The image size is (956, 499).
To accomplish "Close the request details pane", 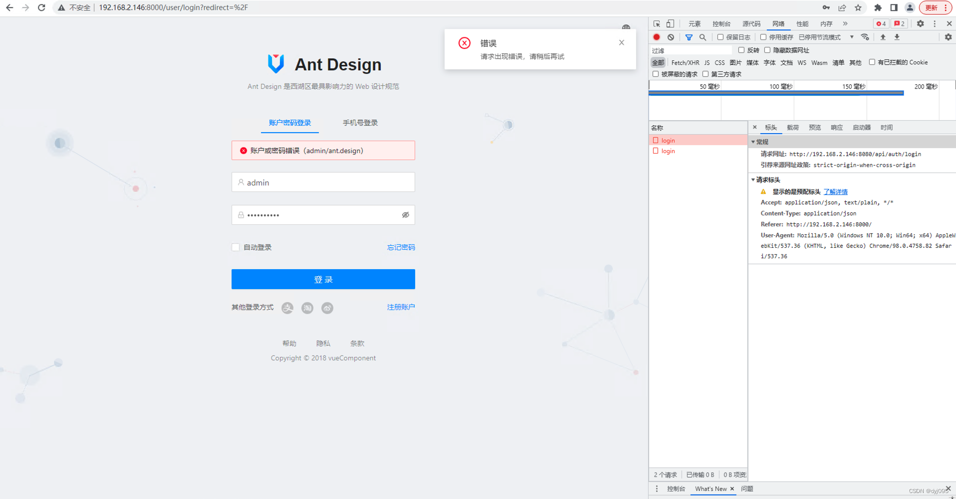I will click(755, 127).
